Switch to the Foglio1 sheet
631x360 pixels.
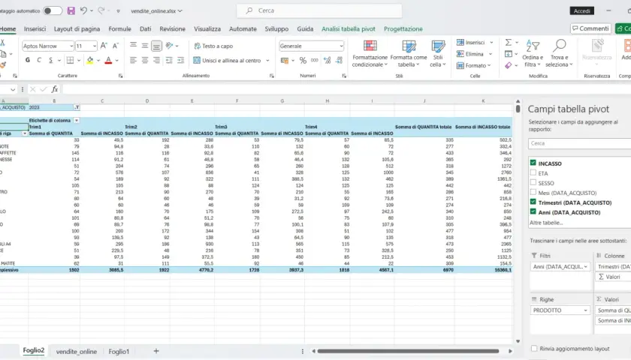[x=119, y=352]
